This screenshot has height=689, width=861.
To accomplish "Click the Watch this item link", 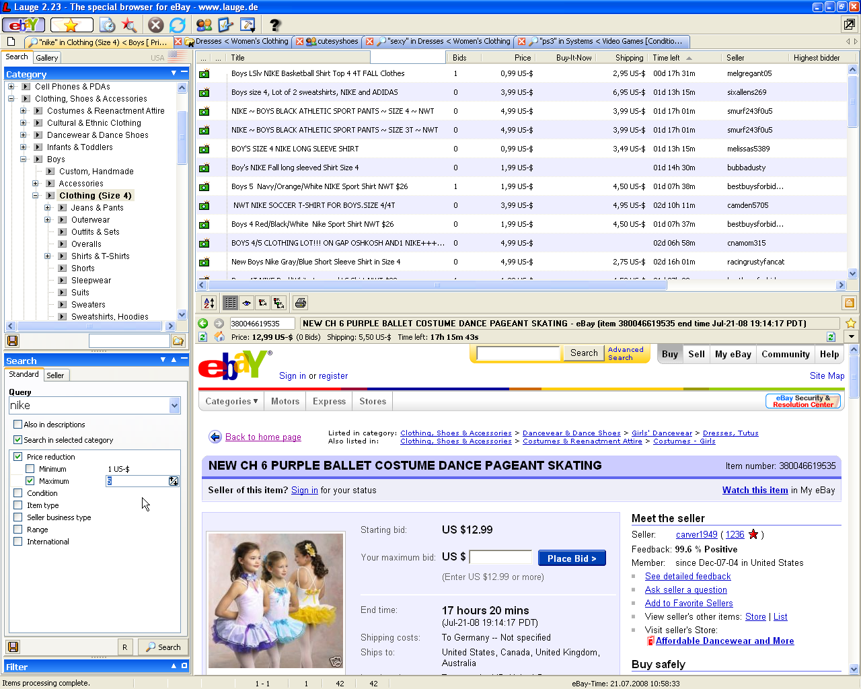I will coord(755,491).
